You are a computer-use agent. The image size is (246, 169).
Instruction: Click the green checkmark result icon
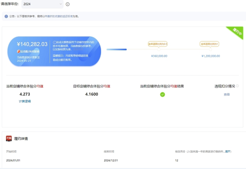(162, 94)
